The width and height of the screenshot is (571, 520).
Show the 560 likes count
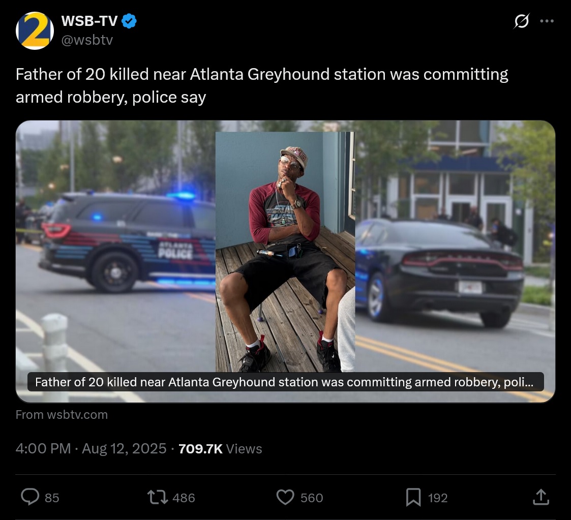[x=312, y=498]
